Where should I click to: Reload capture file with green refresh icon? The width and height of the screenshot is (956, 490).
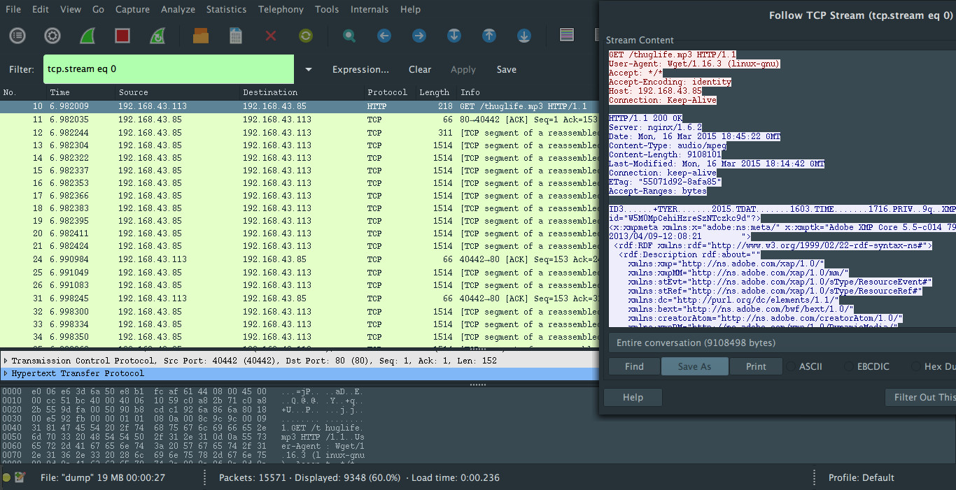306,35
